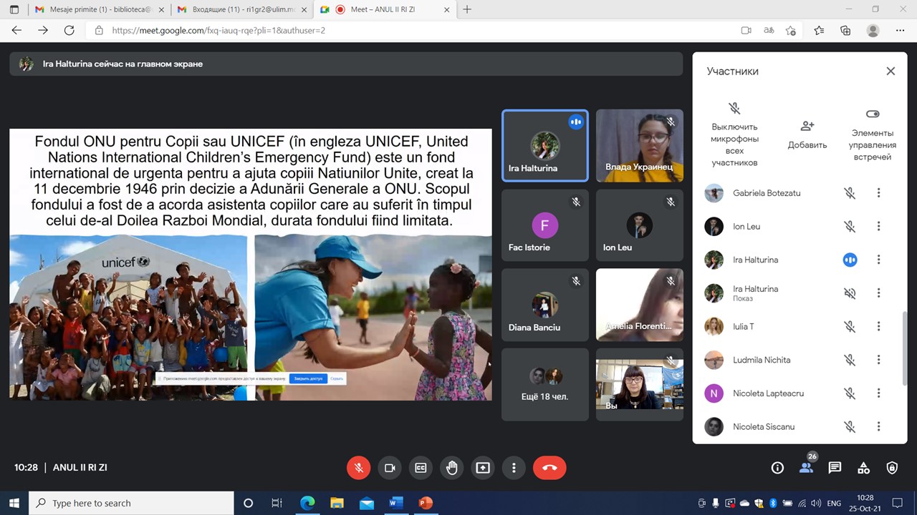Mute Ion Leu in the participants list
Viewport: 917px width, 515px height.
coord(850,227)
